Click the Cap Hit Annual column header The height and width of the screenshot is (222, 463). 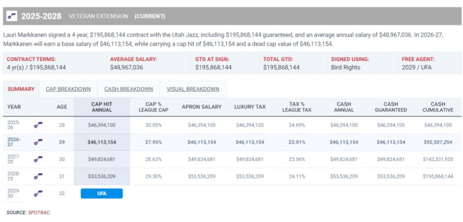pyautogui.click(x=102, y=107)
